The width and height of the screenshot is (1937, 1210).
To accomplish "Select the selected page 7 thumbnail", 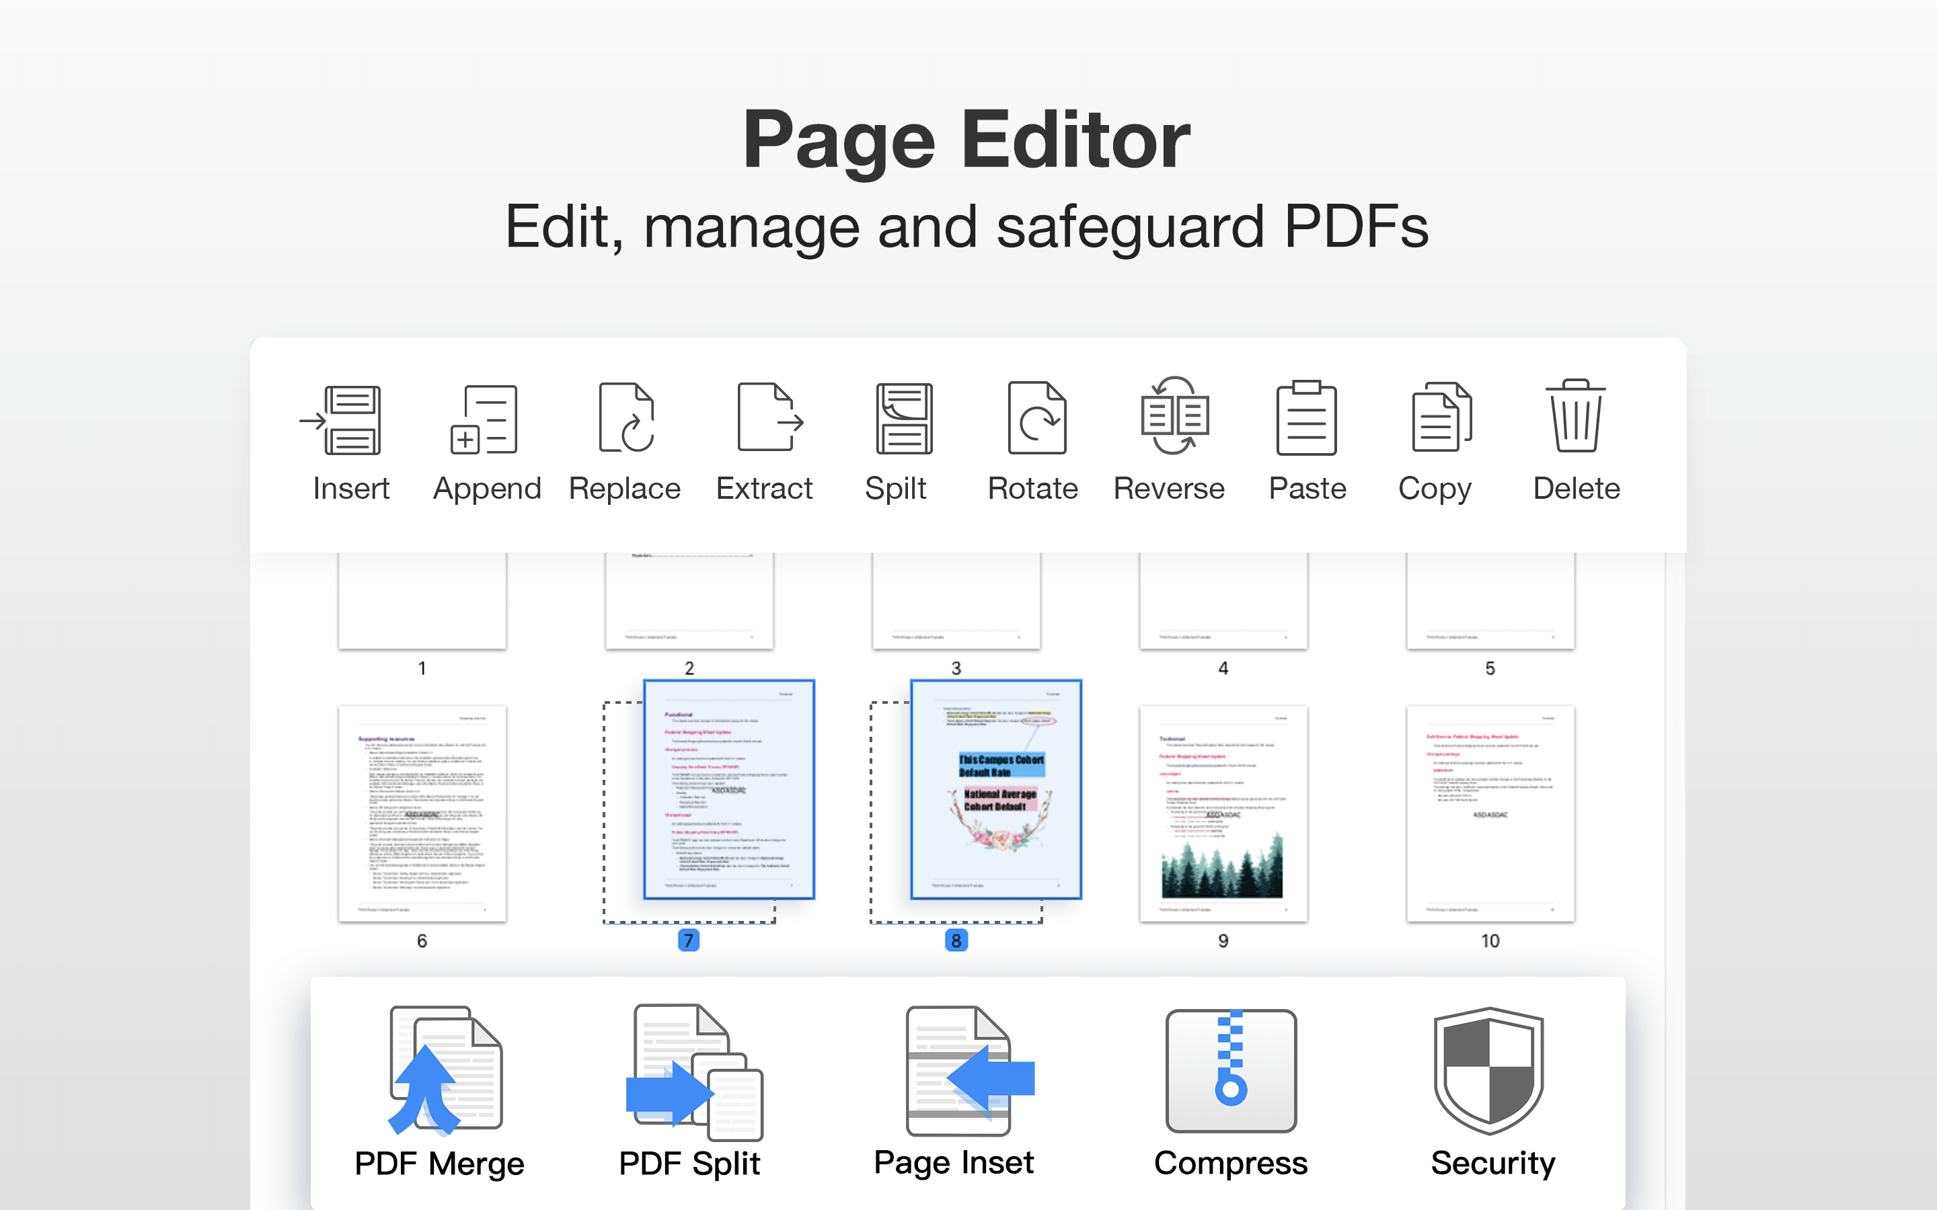I will 728,790.
